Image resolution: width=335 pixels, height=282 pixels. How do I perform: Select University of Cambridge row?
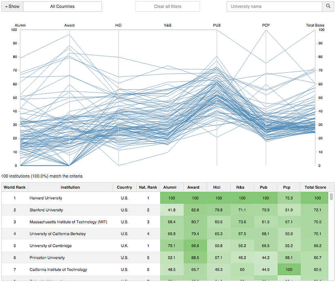point(165,246)
